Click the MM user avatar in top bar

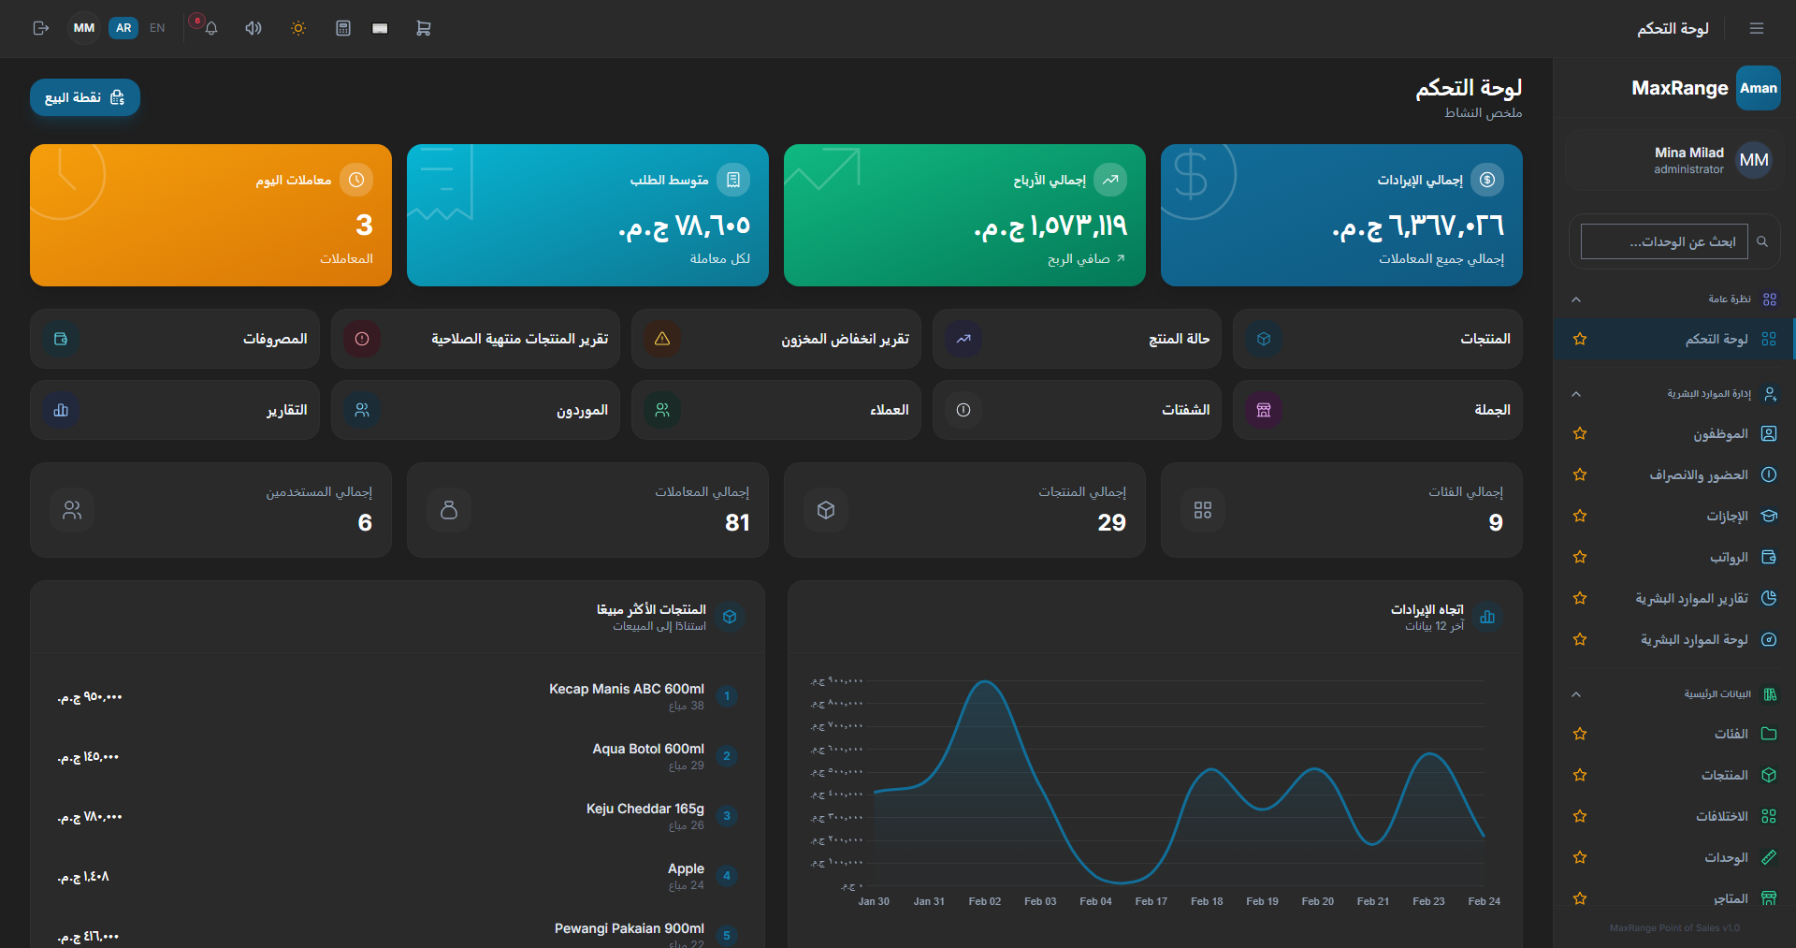click(84, 28)
